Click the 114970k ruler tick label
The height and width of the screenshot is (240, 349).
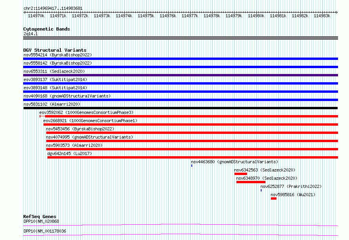pyautogui.click(x=36, y=16)
